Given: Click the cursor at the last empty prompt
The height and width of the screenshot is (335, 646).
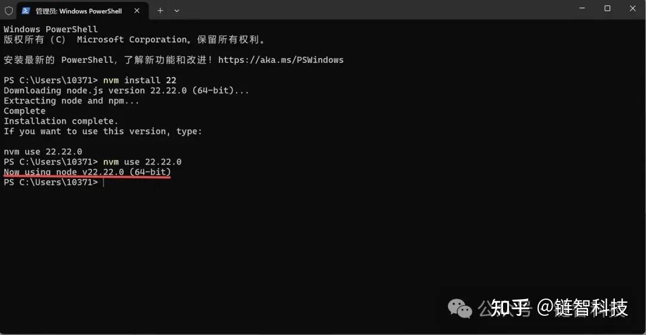Looking at the screenshot, I should tap(103, 182).
